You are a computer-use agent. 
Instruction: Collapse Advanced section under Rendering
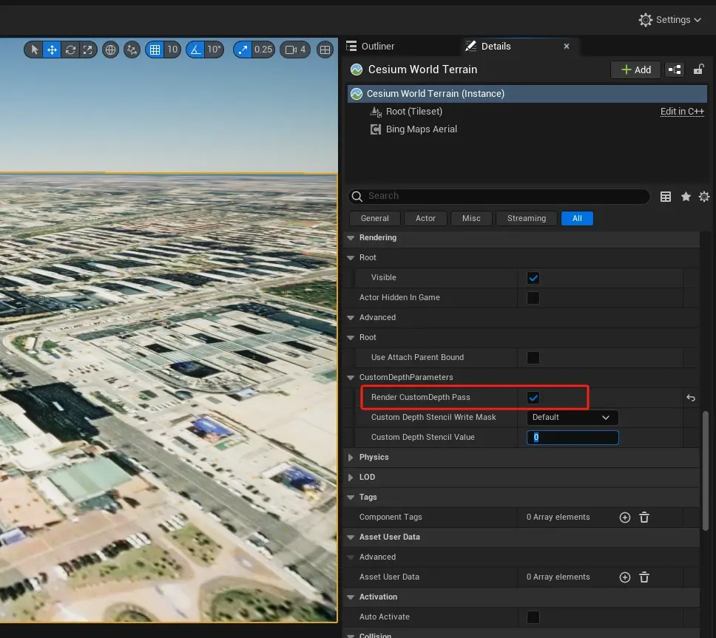coord(351,318)
